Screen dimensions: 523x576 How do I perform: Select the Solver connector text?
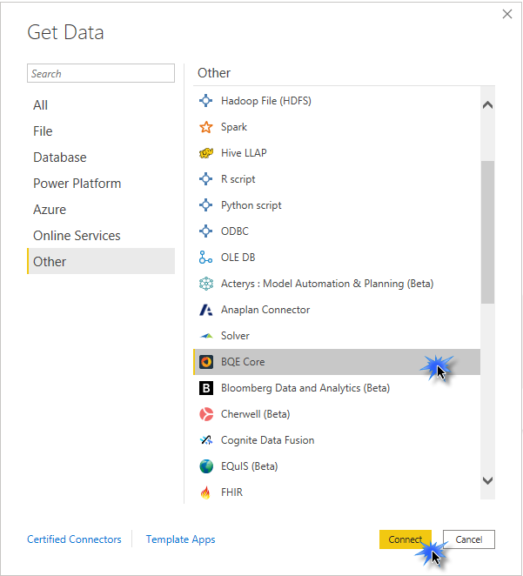tap(235, 336)
